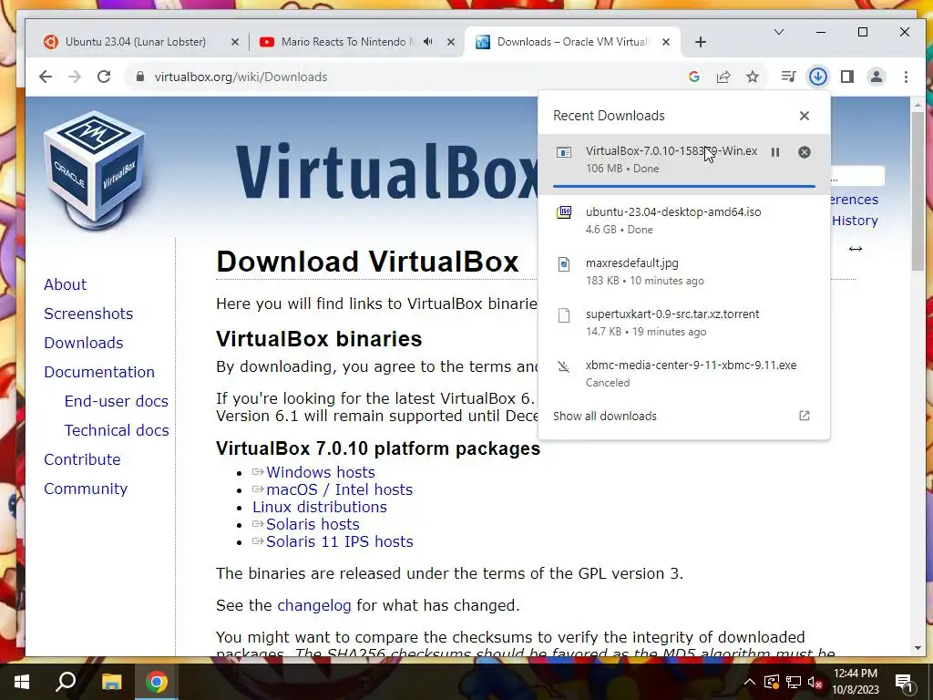Viewport: 933px width, 700px height.
Task: Bookmark this page with the star
Action: 753,77
